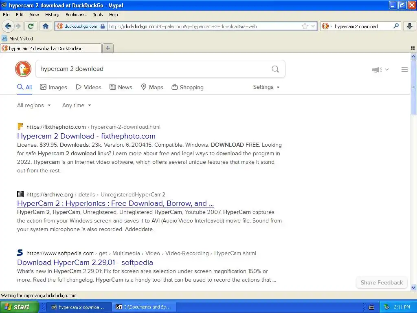
Task: Click the scrollbar down arrow
Action: point(413,287)
